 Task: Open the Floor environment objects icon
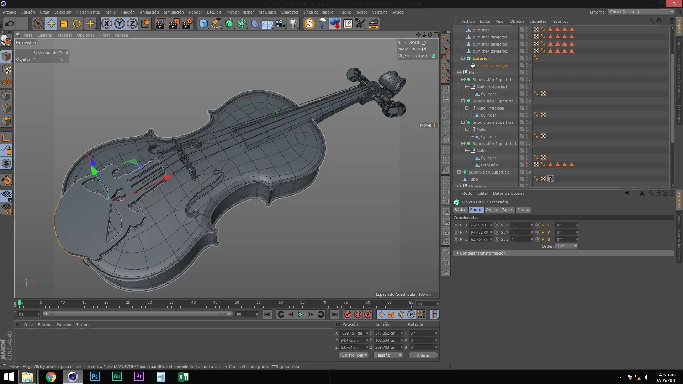click(267, 24)
